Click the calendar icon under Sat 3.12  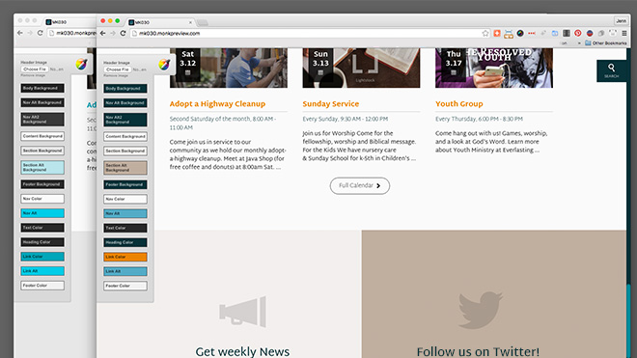pyautogui.click(x=187, y=72)
